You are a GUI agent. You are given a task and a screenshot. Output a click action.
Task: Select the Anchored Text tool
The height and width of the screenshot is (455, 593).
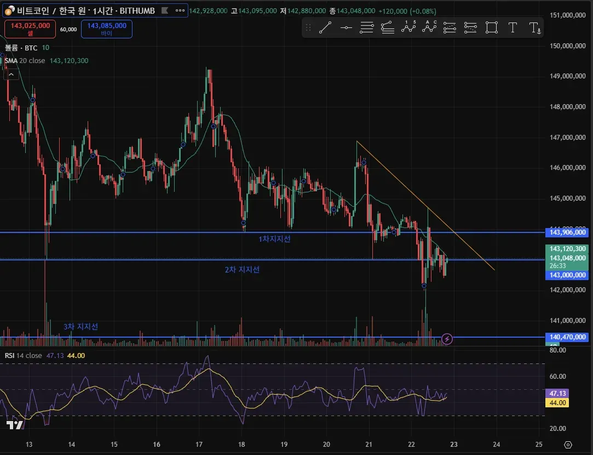tap(535, 27)
